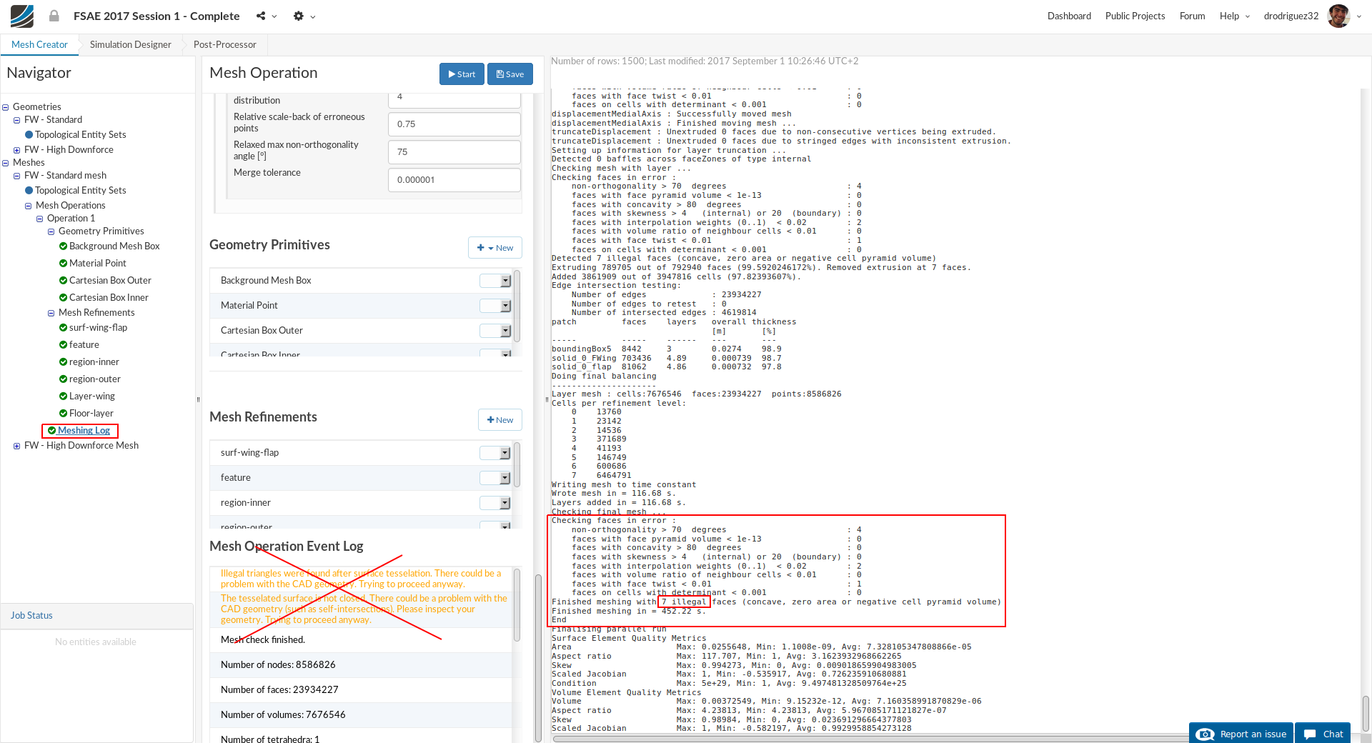Screen dimensions: 1372x743
Task: Open dropdown on Material Point list row
Action: pos(505,306)
